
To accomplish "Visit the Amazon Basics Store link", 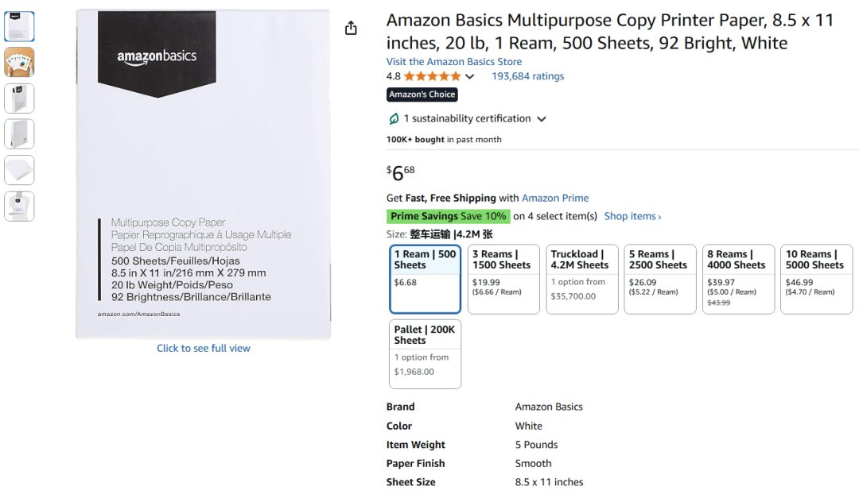I will (x=453, y=62).
